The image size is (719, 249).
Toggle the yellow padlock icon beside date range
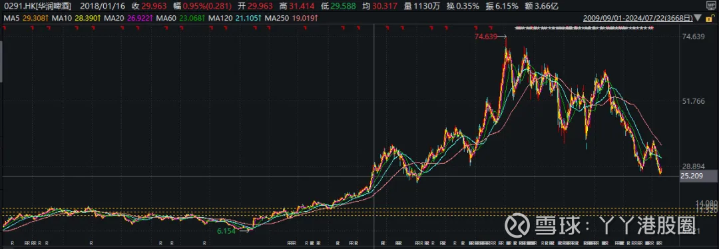tap(710, 19)
